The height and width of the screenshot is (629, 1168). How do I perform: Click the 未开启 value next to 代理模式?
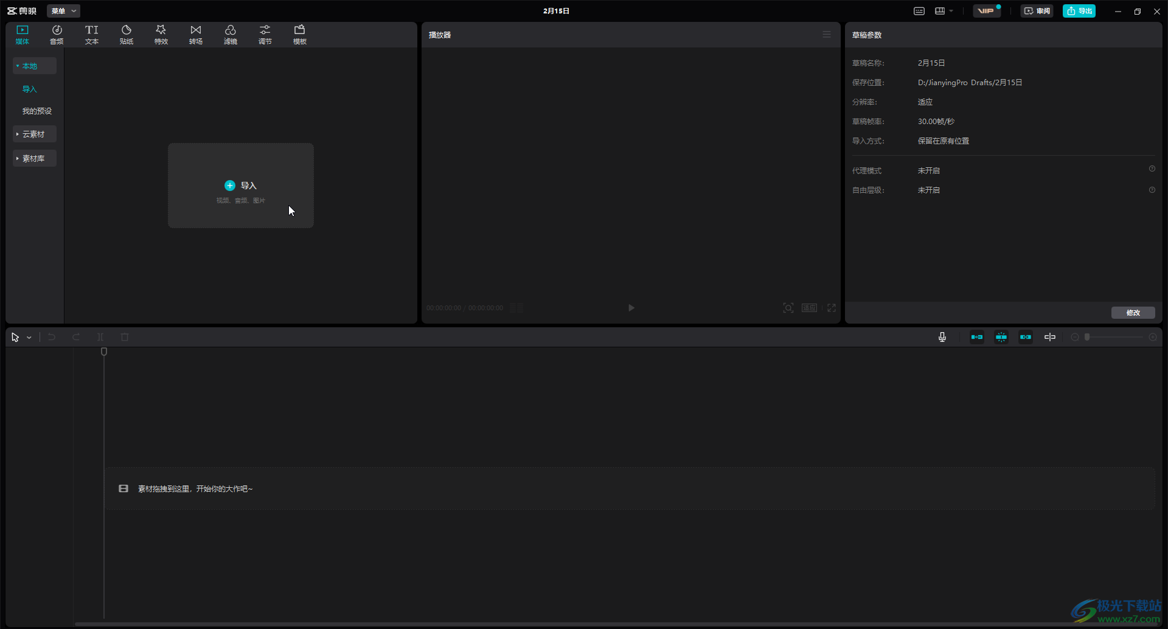[x=929, y=170]
